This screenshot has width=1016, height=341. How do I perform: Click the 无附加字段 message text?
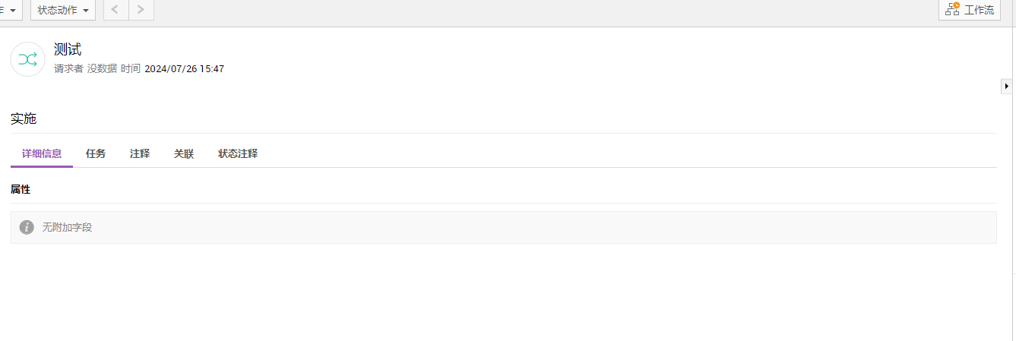pos(67,227)
